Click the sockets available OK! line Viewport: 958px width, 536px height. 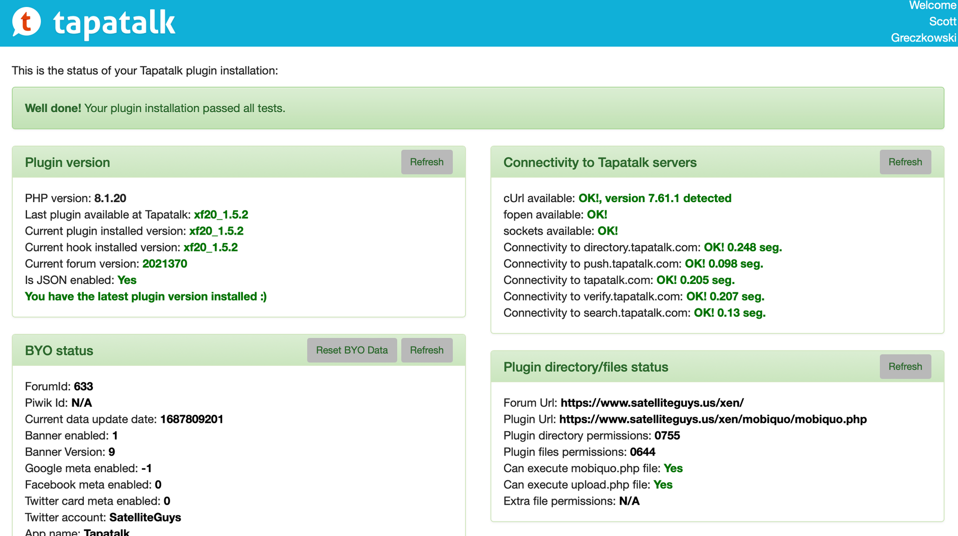point(560,231)
